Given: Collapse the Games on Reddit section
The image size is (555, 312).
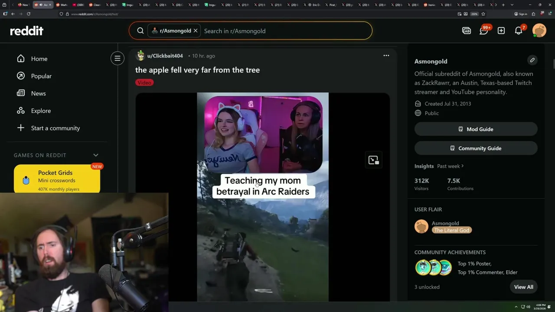Looking at the screenshot, I should [96, 155].
